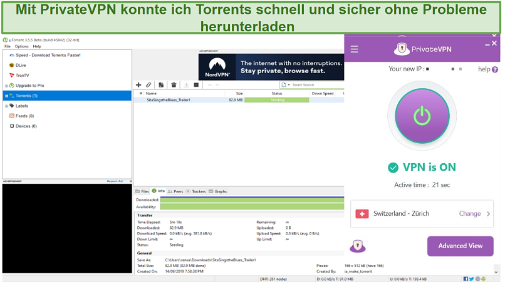The height and width of the screenshot is (282, 505).
Task: Select Labels in sidebar
Action: [x=19, y=106]
